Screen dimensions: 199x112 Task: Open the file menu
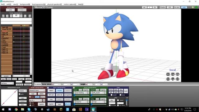3,4
